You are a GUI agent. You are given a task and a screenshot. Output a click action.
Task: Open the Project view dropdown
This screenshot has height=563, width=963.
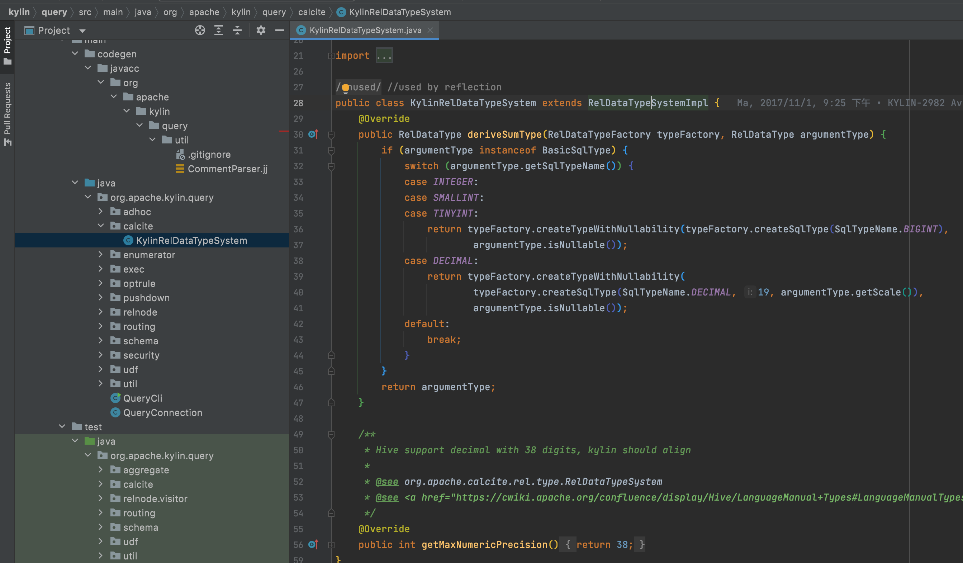click(x=82, y=30)
